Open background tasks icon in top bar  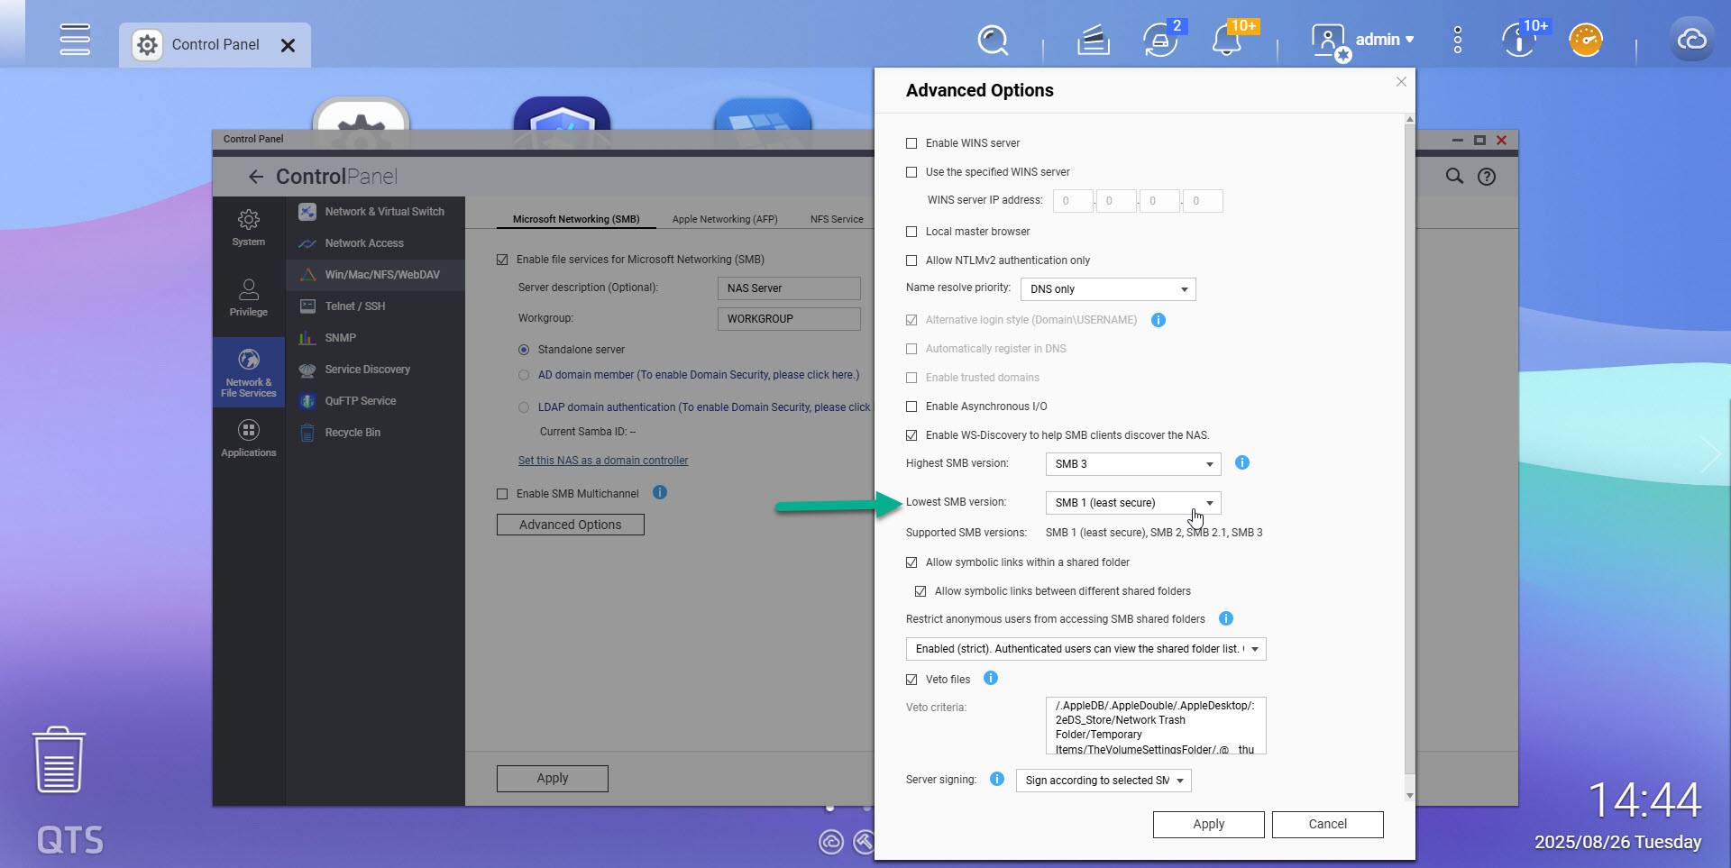(1094, 41)
